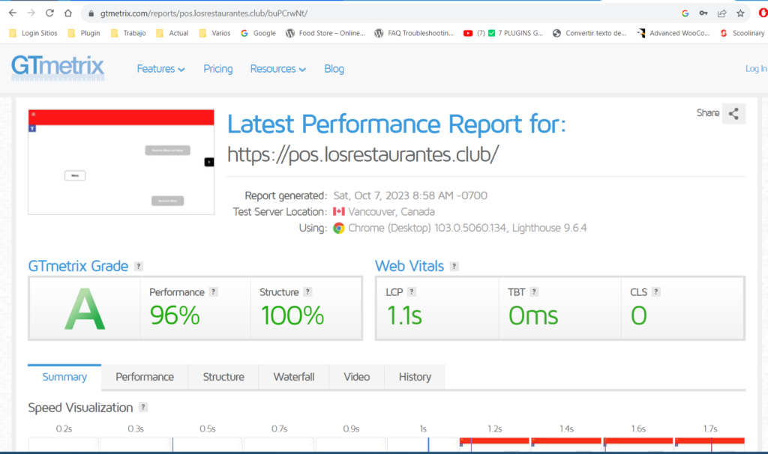Switch to the Waterfall tab

tap(293, 377)
